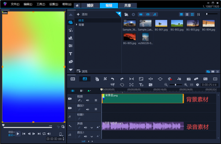
Task: Open the Record/Capture option reel icon
Action: tap(170, 79)
